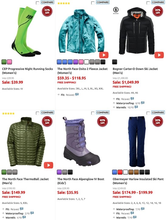Open Waterproofing 8/10 help icon for Bogner jacket
This screenshot has width=167, height=220.
[x=143, y=103]
